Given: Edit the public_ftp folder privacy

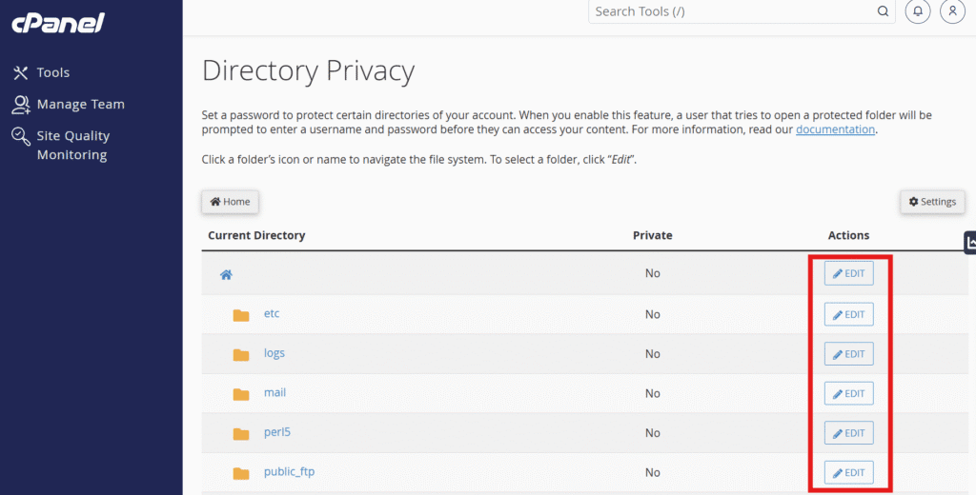Looking at the screenshot, I should [849, 472].
